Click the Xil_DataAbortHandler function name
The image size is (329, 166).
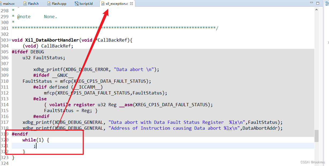coord(52,40)
